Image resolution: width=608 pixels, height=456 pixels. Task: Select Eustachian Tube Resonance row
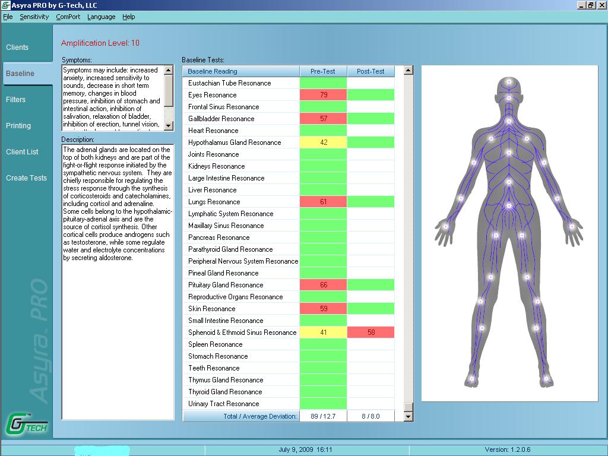289,83
